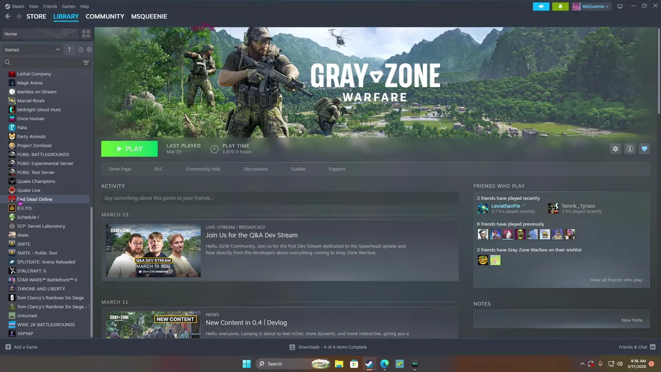The image size is (661, 372).
Task: Click friend LeviathanPie's name
Action: point(506,206)
